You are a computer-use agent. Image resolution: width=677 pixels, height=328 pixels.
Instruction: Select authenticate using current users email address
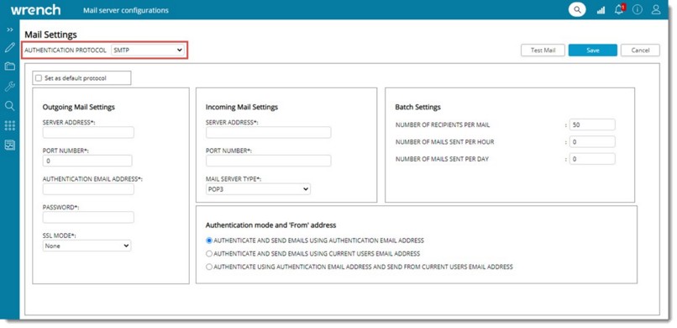(x=209, y=254)
